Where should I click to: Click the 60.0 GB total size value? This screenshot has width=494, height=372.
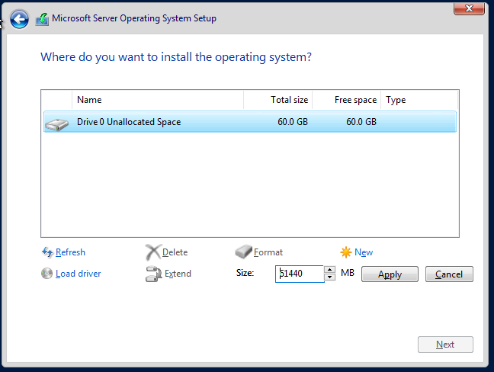(293, 122)
